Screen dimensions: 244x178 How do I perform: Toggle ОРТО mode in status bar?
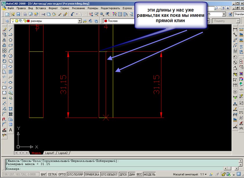[x=62, y=175]
